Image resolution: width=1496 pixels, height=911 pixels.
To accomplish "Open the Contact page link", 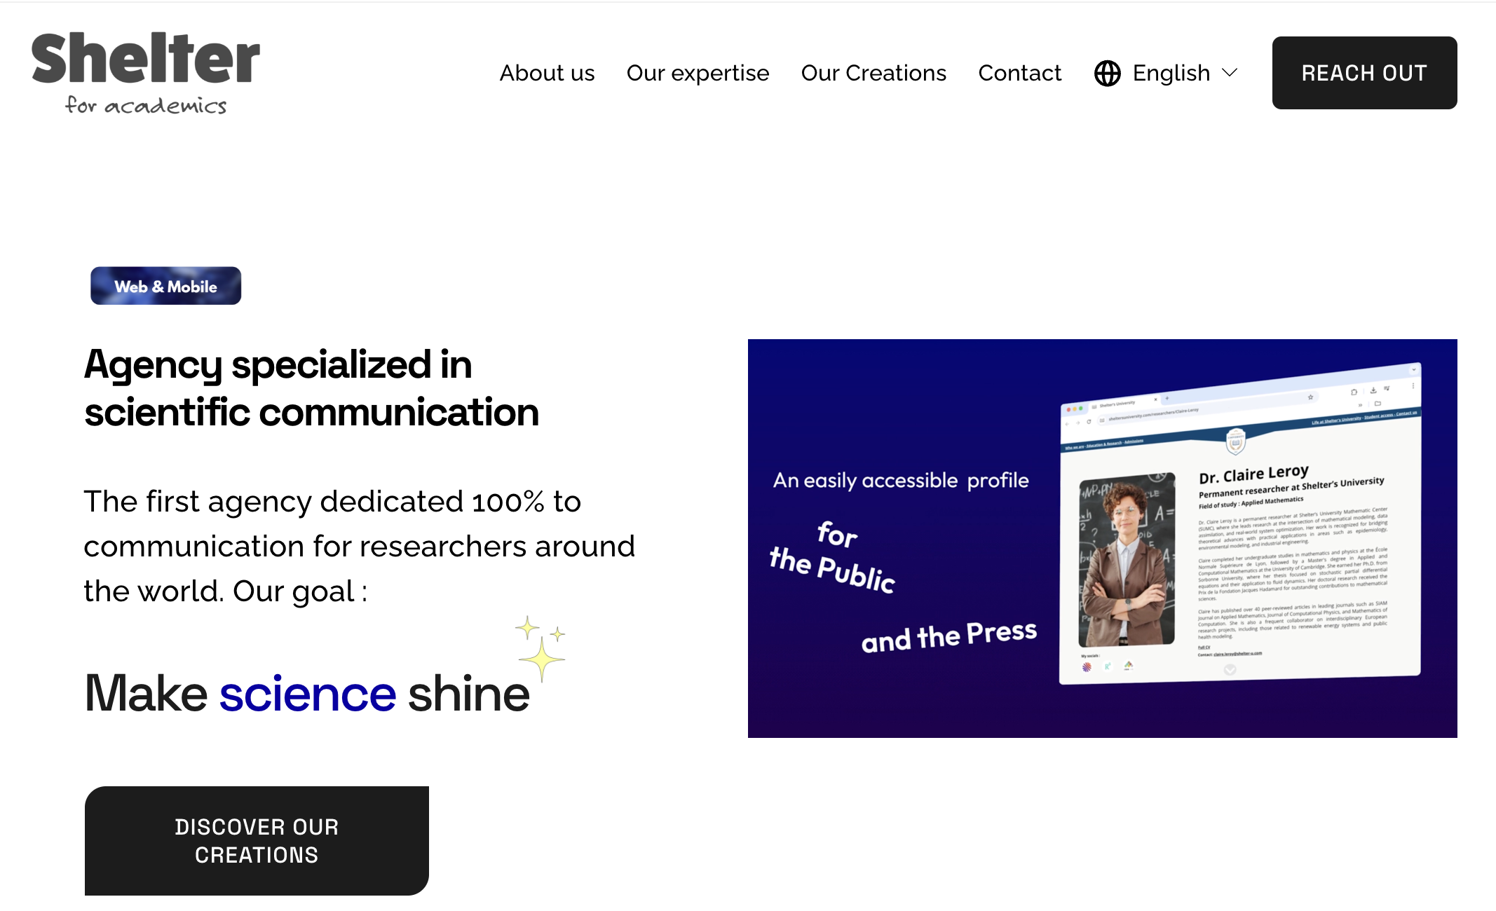I will pyautogui.click(x=1019, y=73).
